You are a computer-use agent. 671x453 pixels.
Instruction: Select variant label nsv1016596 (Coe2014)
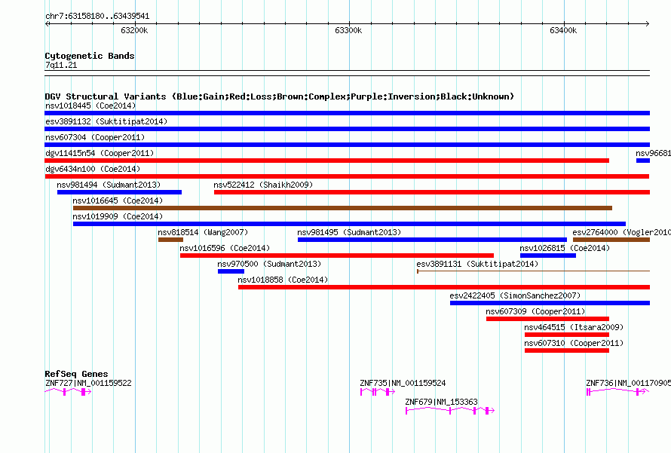click(x=225, y=248)
